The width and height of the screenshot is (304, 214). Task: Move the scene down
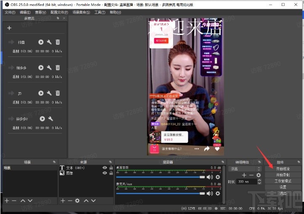click(x=30, y=201)
